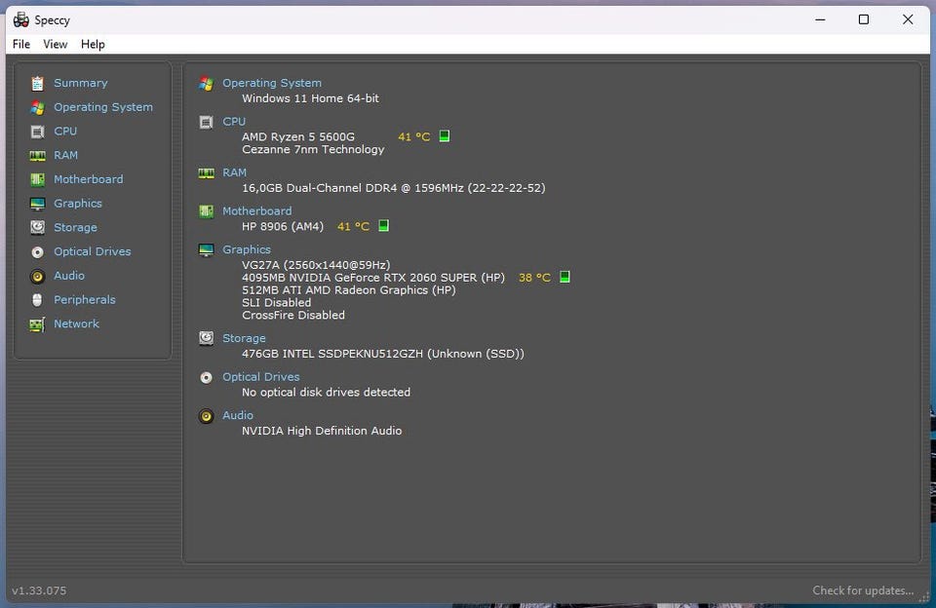Click the 476GB INTEL SSD line
The height and width of the screenshot is (608, 936).
382,354
